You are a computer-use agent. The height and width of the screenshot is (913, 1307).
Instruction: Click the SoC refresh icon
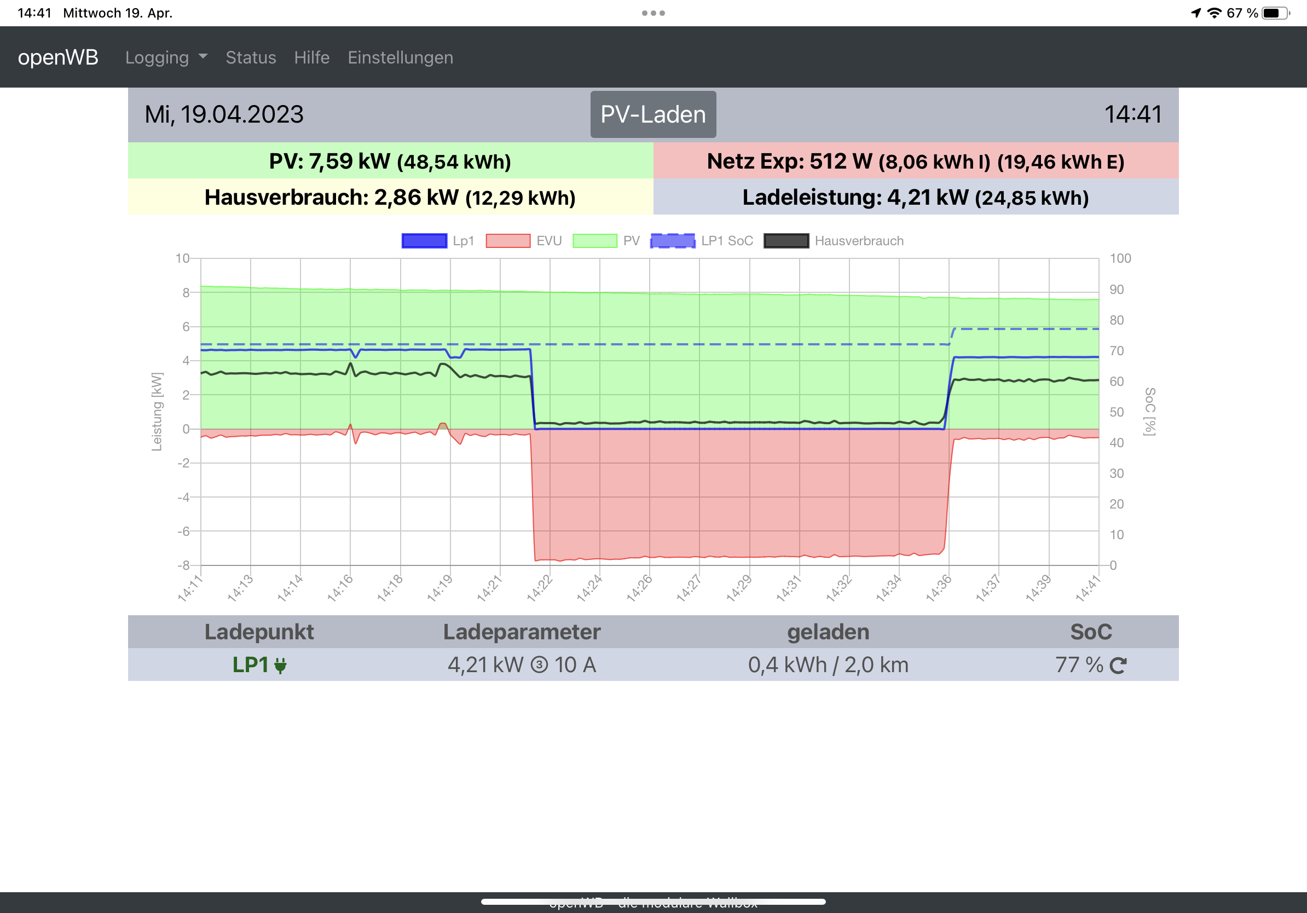pyautogui.click(x=1118, y=666)
